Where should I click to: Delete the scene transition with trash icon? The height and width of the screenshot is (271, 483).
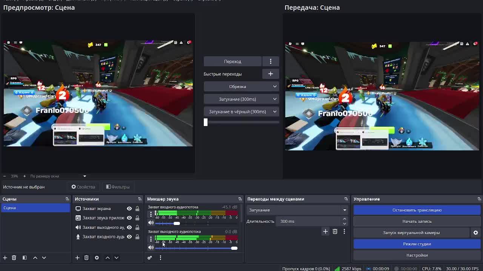[x=335, y=231]
